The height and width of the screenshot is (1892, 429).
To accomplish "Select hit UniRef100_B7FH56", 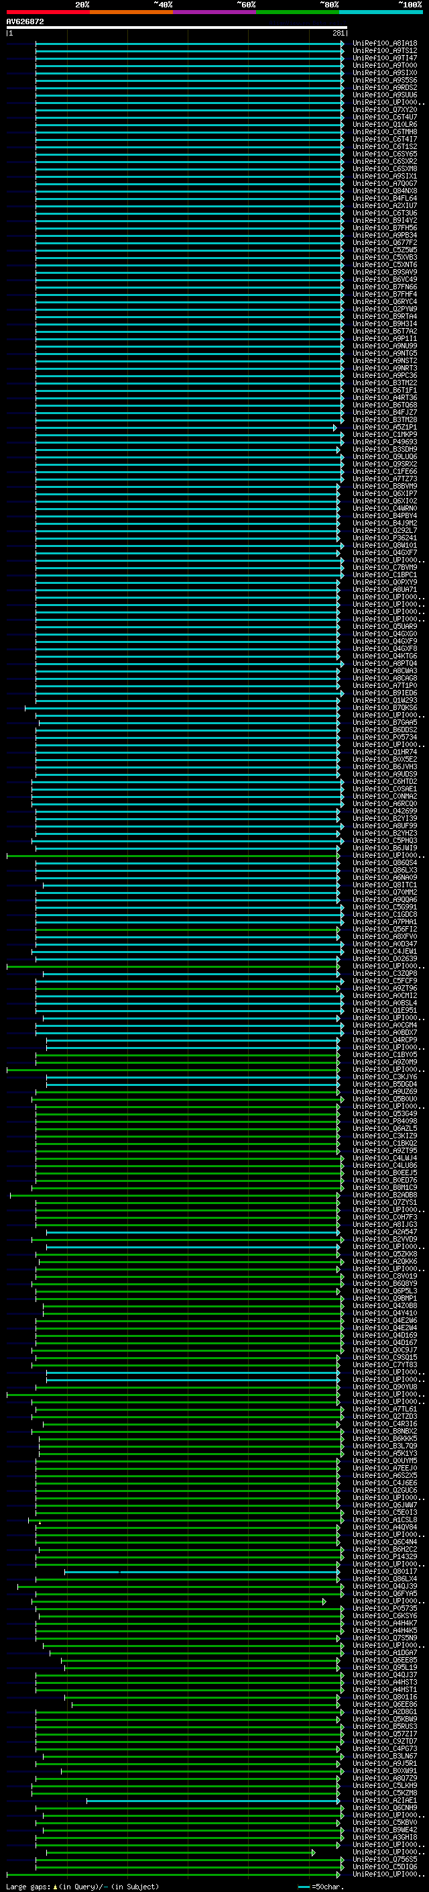I will click(385, 228).
